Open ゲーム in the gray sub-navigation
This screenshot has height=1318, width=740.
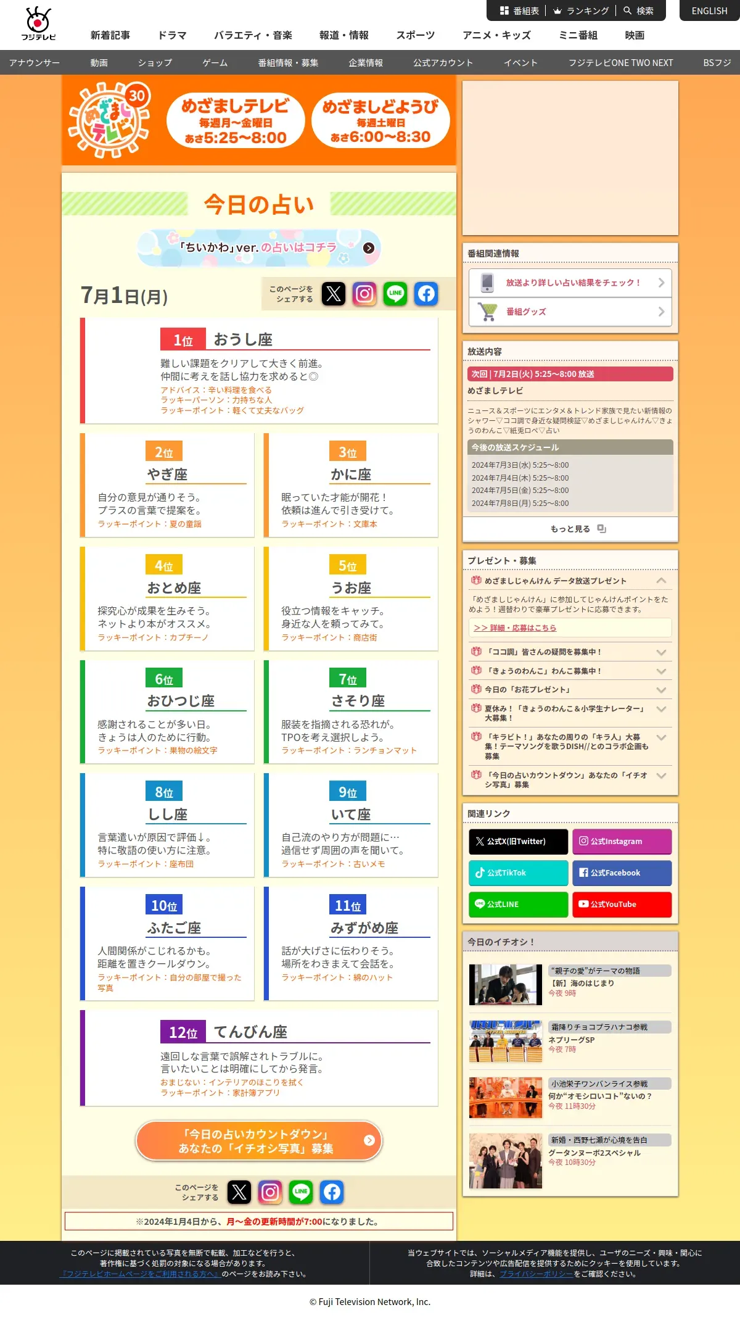pos(215,63)
